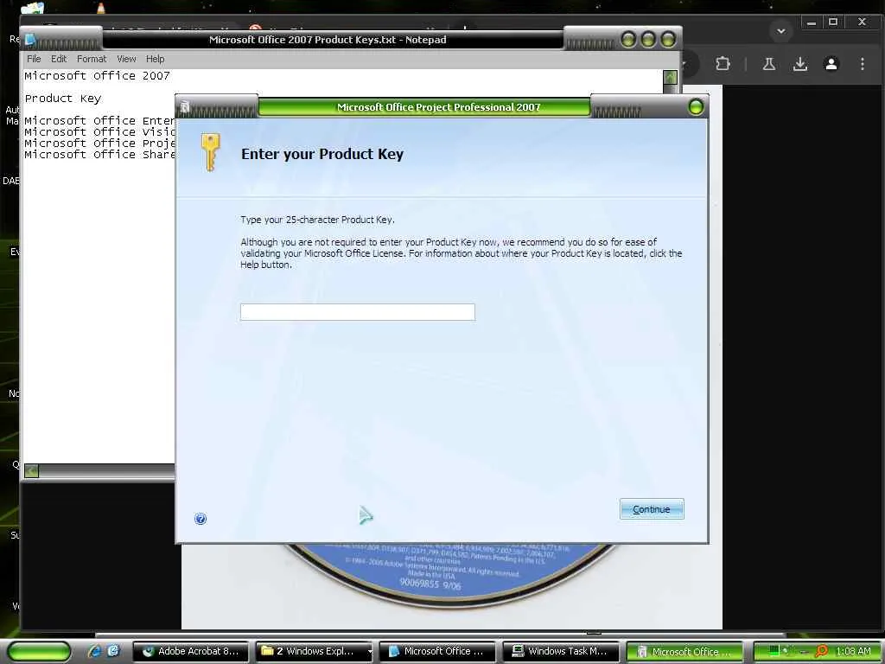
Task: Open Notepad's Format menu
Action: (92, 59)
